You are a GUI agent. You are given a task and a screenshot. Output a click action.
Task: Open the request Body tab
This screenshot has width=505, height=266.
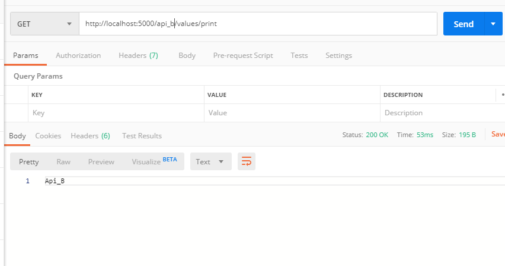(x=187, y=56)
